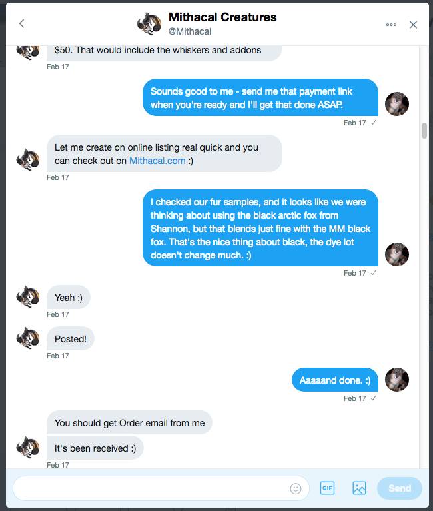This screenshot has width=433, height=511.
Task: Open the three-dot more options menu
Action: [391, 25]
